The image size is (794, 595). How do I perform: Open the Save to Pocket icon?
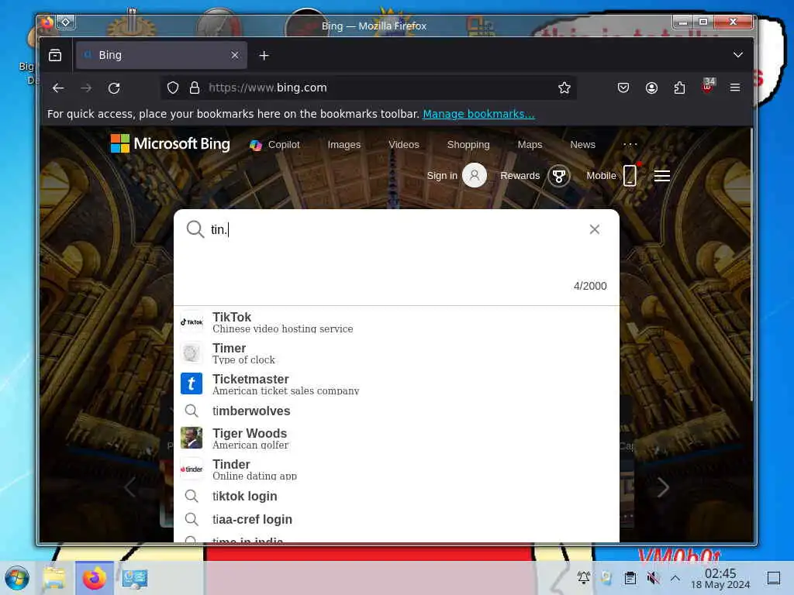tap(623, 88)
